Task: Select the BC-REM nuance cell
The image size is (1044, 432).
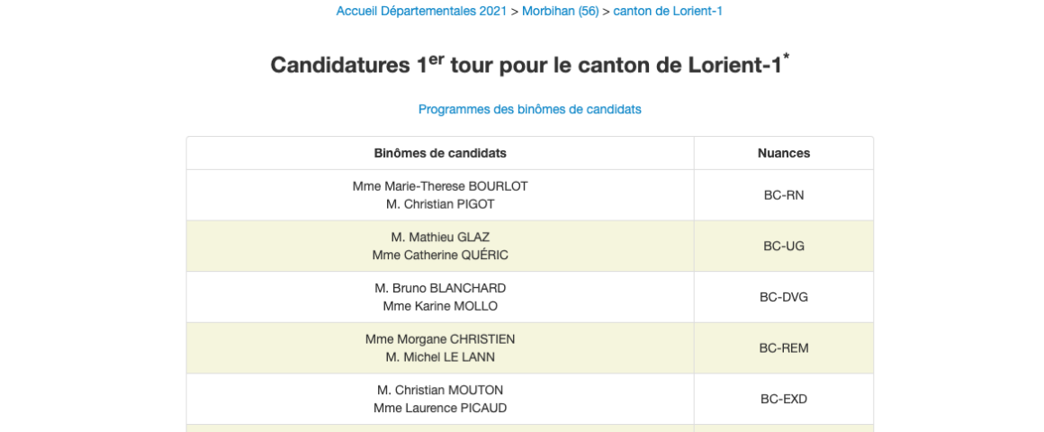Action: [x=783, y=348]
